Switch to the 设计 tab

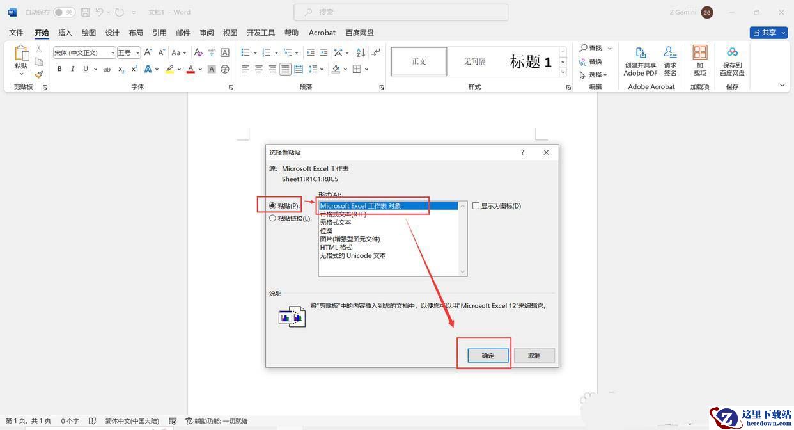113,33
